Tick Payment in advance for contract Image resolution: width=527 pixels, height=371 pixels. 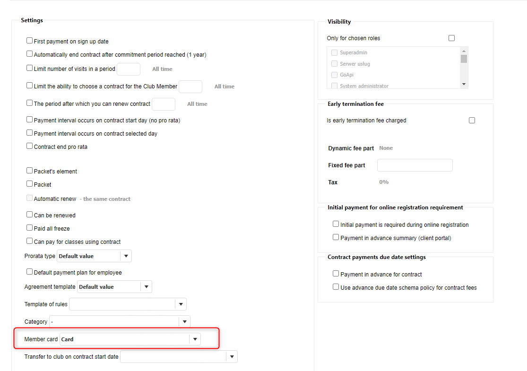click(336, 274)
